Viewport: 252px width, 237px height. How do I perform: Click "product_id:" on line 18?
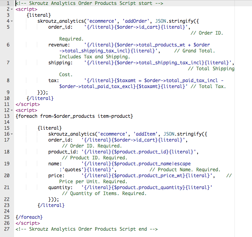pyautogui.click(x=63, y=152)
